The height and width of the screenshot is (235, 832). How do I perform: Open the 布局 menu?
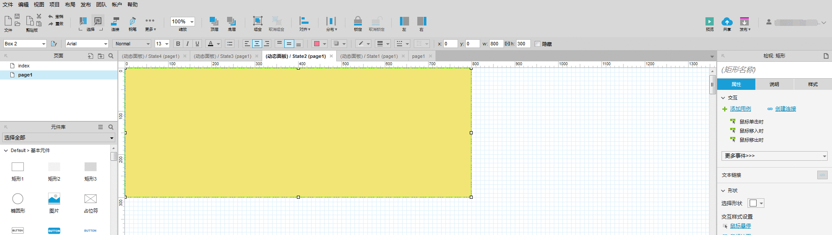(70, 5)
